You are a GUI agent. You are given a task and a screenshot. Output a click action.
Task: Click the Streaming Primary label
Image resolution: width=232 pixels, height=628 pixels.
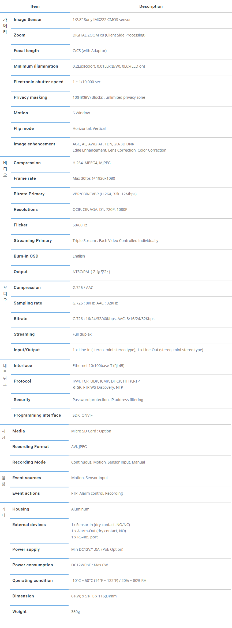(x=33, y=241)
